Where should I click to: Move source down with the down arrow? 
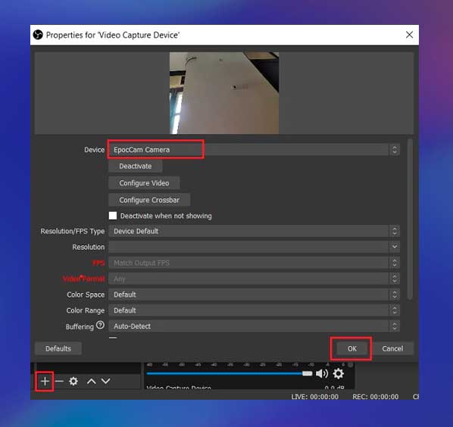(x=106, y=382)
